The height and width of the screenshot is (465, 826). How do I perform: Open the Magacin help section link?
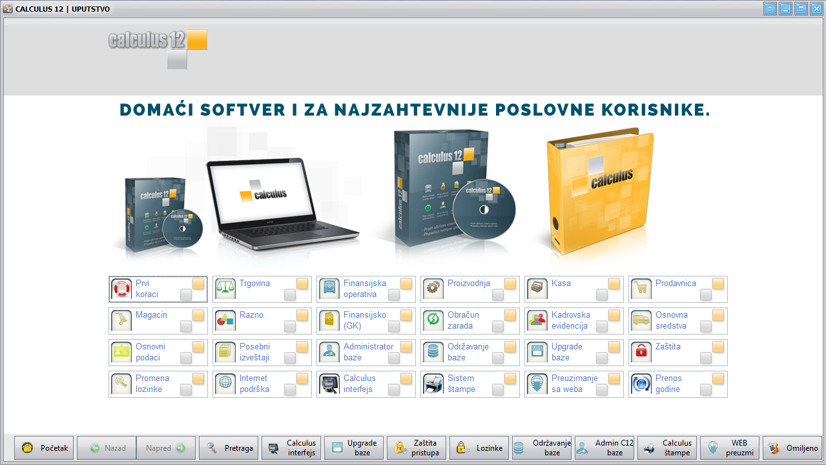point(151,315)
